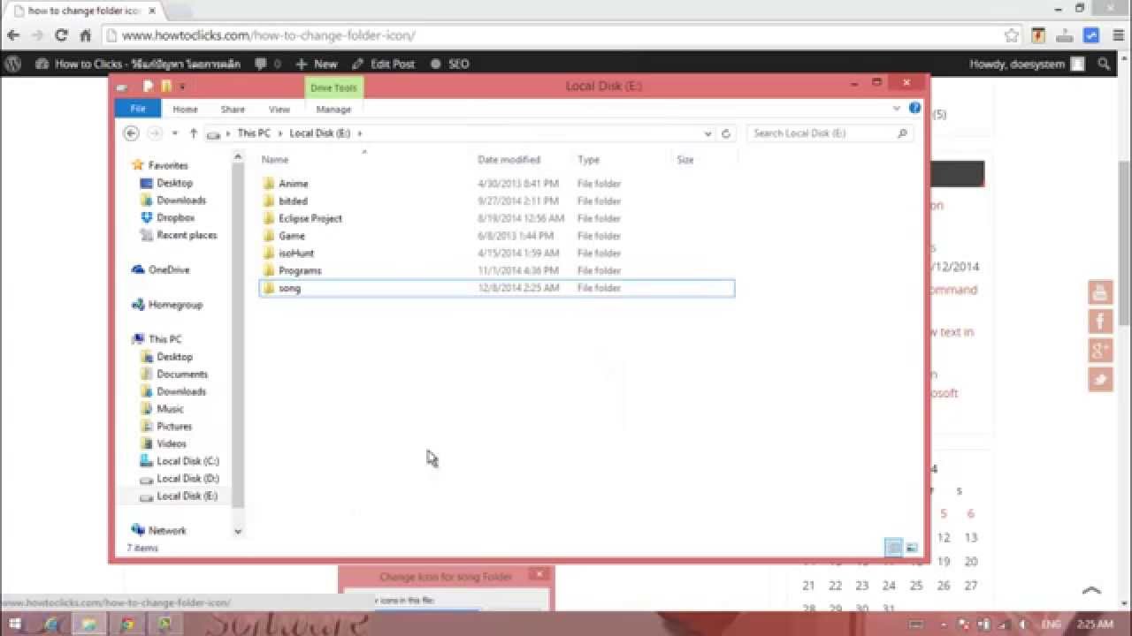Viewport: 1132px width, 636px height.
Task: Click the WordPress logo in admin bar
Action: pos(13,64)
